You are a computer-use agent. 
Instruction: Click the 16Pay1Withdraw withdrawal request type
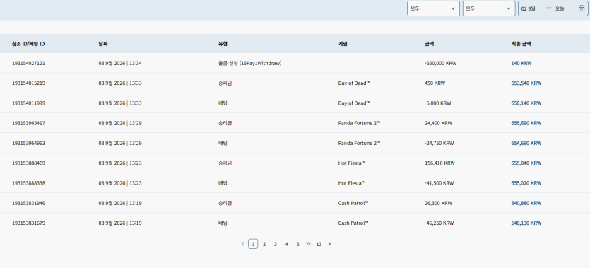click(250, 63)
